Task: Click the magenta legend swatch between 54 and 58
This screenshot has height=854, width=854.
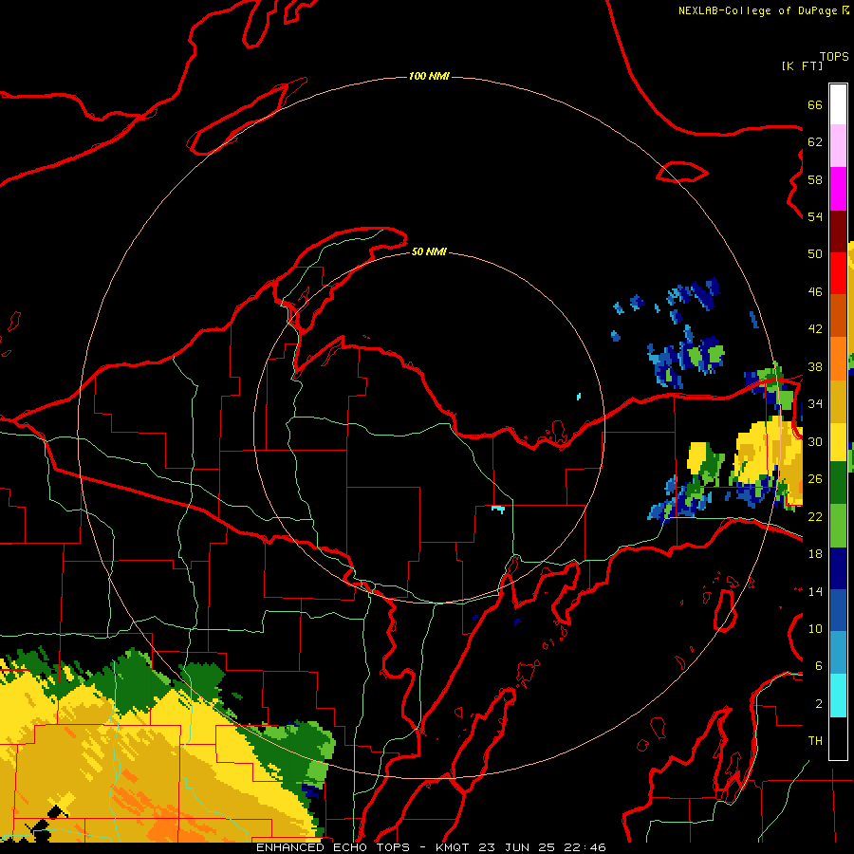Action: point(838,189)
